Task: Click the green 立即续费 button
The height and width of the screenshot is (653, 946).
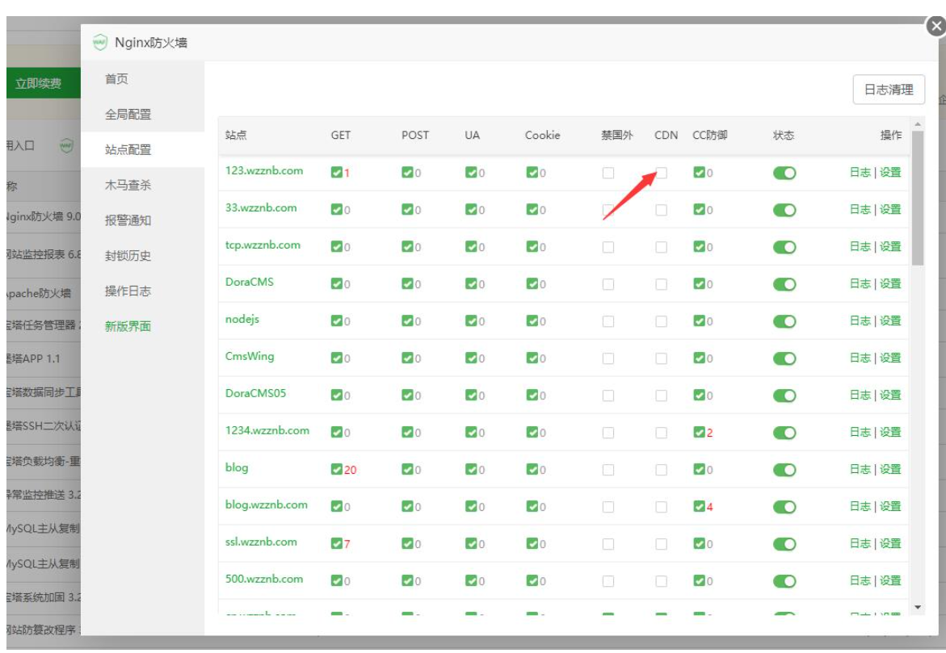Action: coord(39,83)
